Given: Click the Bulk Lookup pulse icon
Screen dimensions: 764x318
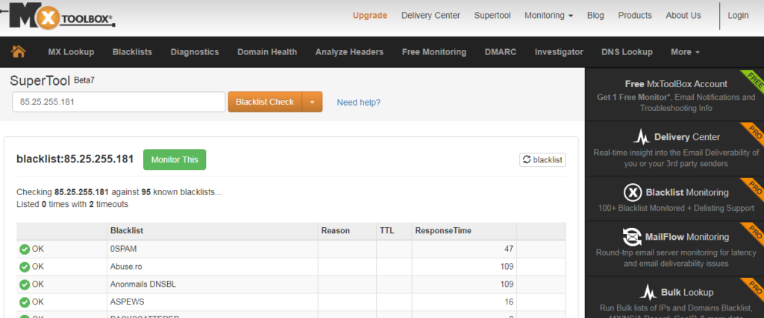Looking at the screenshot, I should click(x=648, y=292).
